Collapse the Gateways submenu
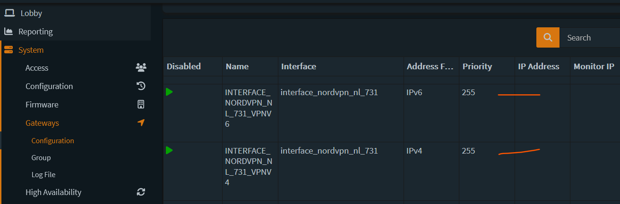This screenshot has height=204, width=620. pos(43,123)
